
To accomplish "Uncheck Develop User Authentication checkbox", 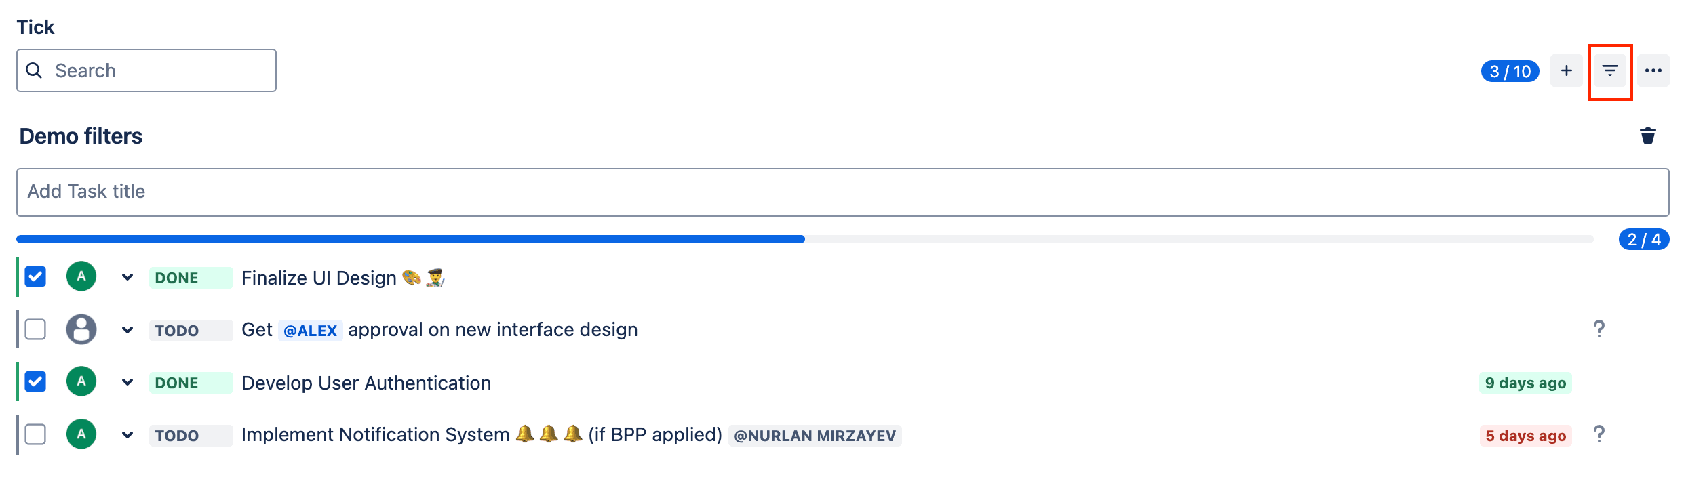I will pos(35,381).
